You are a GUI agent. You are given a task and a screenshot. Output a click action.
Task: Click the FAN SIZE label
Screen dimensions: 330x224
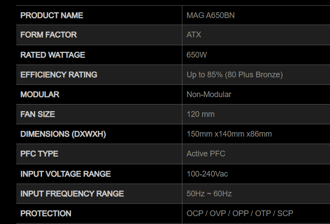(38, 114)
